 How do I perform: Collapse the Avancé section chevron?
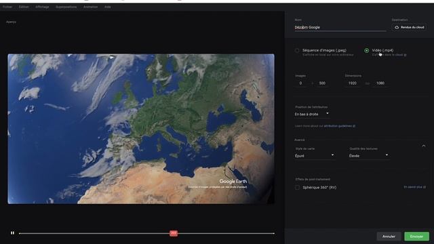coord(424,146)
